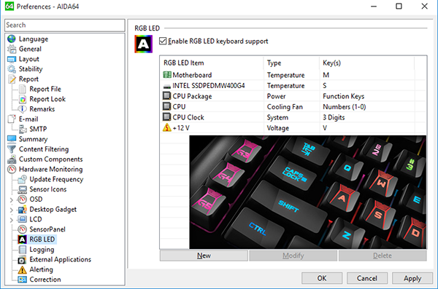
Task: Click the Report notepad icon
Action: point(12,79)
